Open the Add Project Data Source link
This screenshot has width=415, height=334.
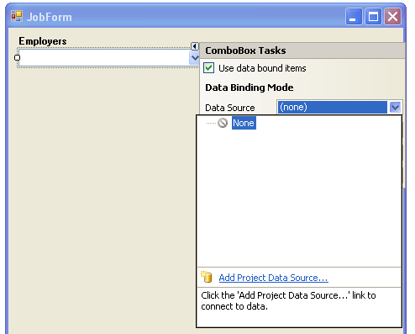[273, 278]
